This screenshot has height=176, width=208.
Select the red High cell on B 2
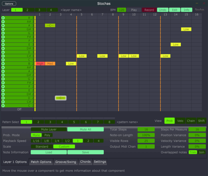click(x=40, y=64)
